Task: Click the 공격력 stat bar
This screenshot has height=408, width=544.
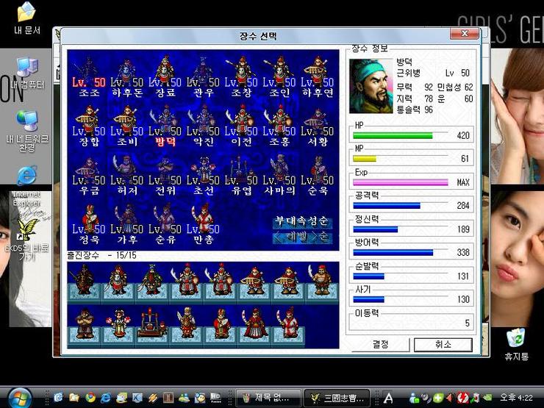Action: 387,206
